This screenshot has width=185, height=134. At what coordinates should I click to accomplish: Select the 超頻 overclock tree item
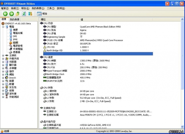tap(15, 43)
